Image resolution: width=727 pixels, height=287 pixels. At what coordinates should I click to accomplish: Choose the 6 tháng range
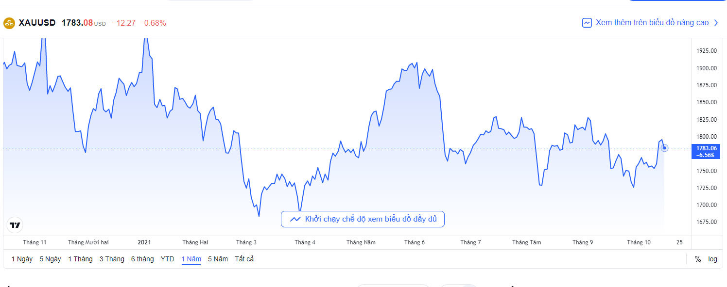pyautogui.click(x=142, y=259)
